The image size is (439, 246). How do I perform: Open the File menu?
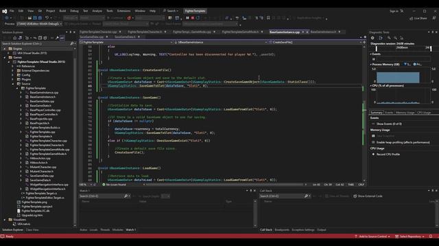(x=12, y=11)
